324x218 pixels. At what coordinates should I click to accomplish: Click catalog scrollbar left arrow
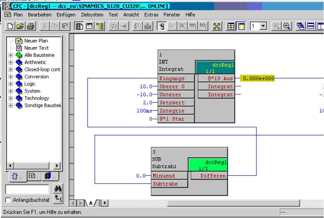click(x=10, y=166)
